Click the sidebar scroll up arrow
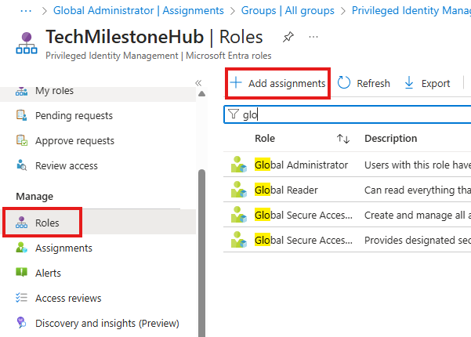 pos(202,94)
